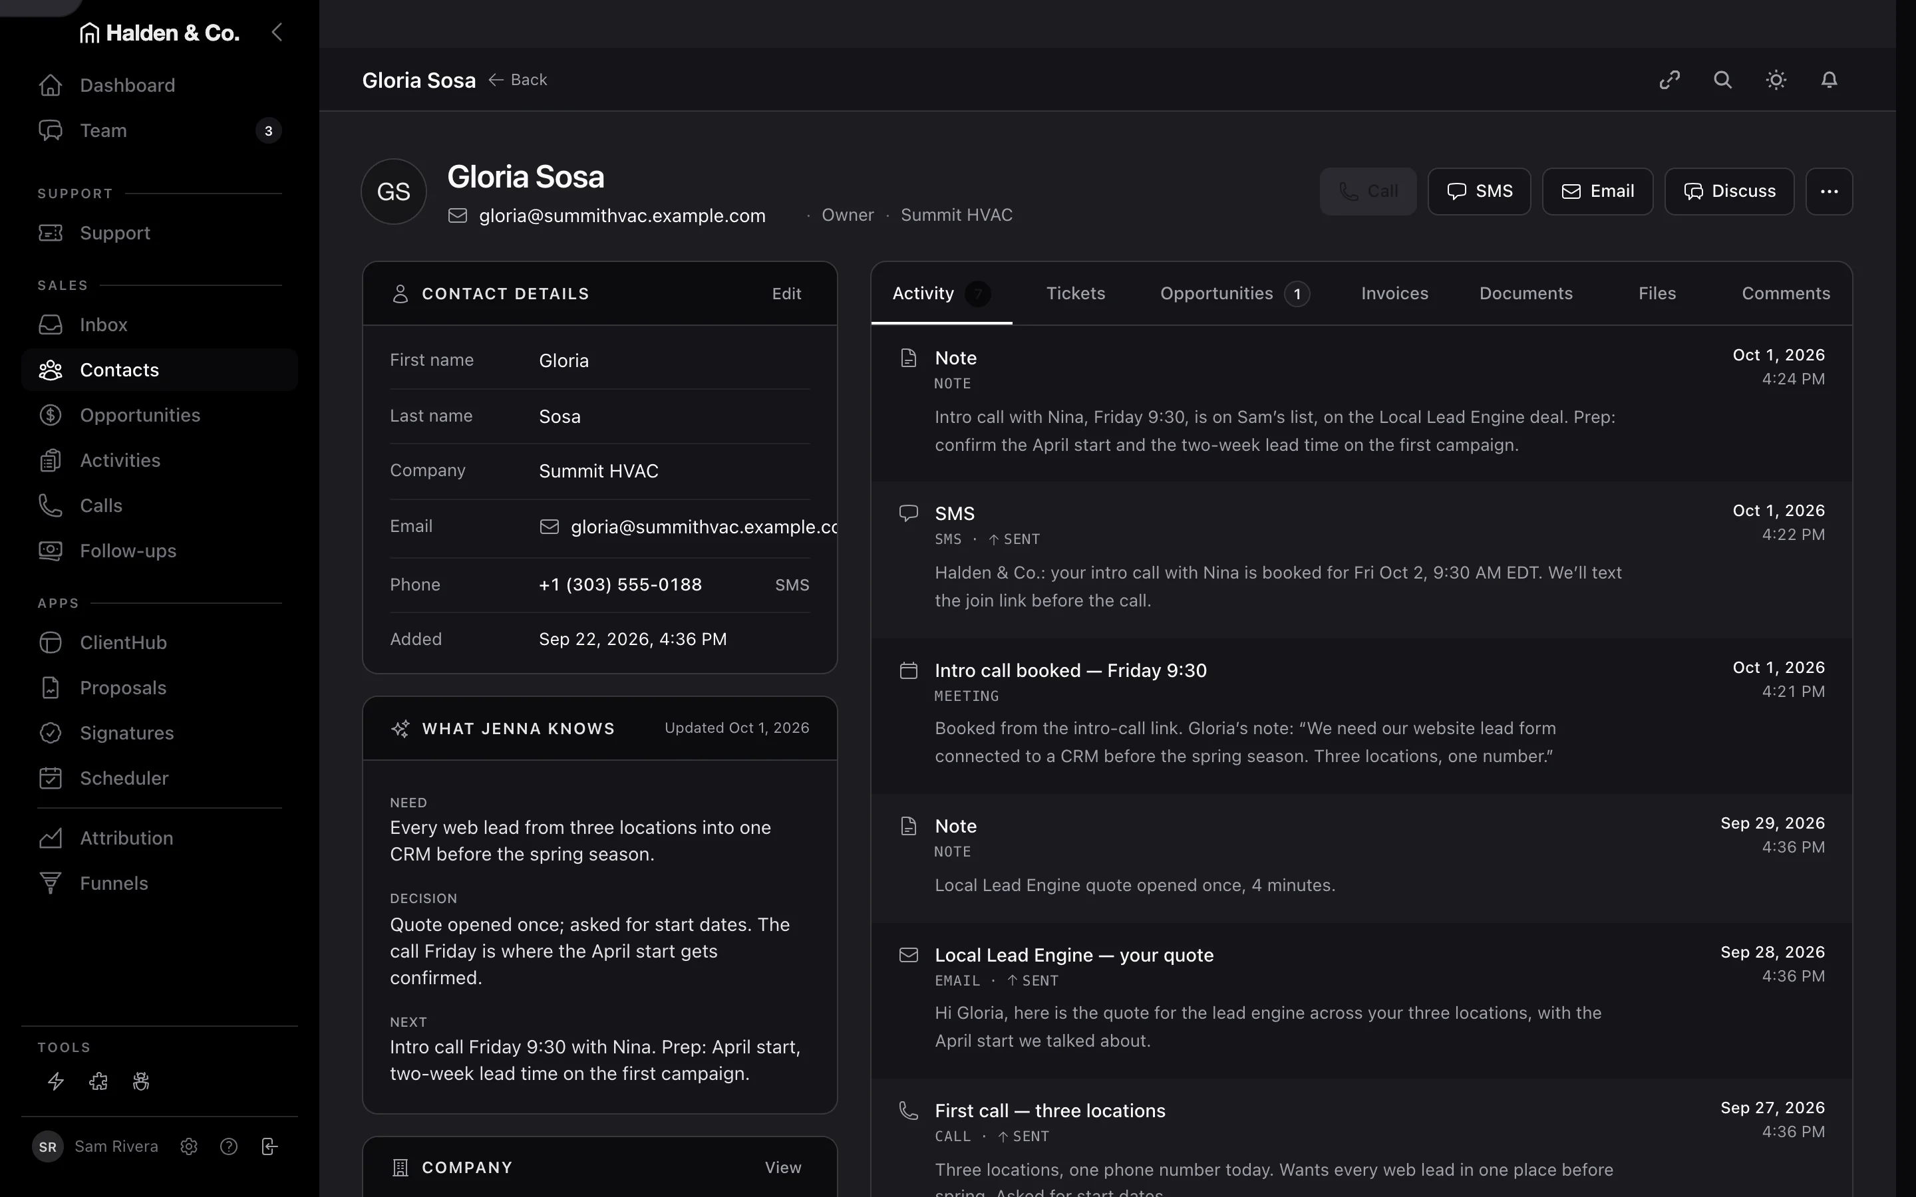Switch to the Invoices tab
Viewport: 1916px width, 1197px height.
pyautogui.click(x=1394, y=294)
